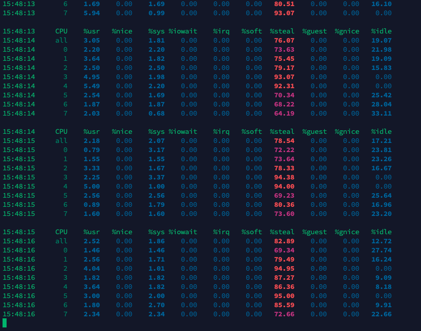The height and width of the screenshot is (331, 421).
Task: Select the %idle value 27.74
Action: coord(381,251)
